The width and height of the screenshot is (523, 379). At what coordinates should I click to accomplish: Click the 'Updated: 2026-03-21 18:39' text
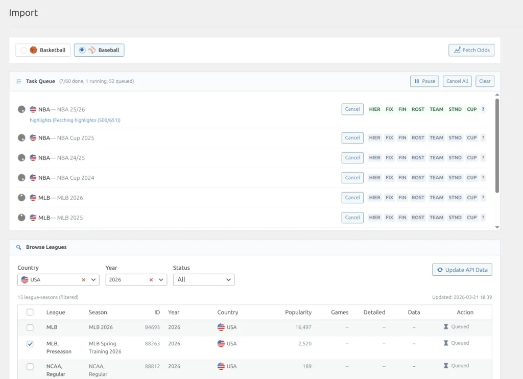[x=462, y=297]
